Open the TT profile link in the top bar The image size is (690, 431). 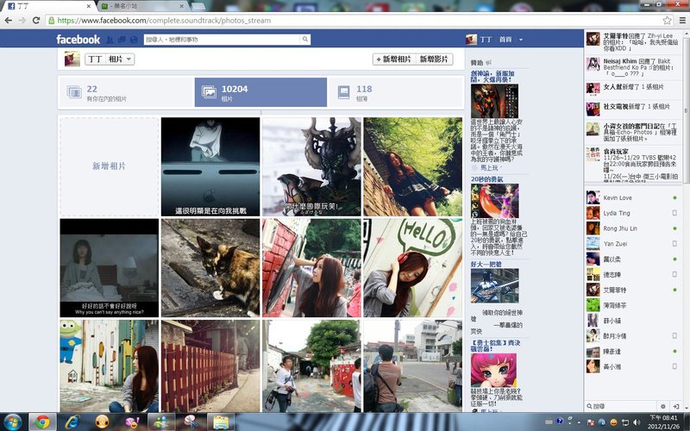pos(479,40)
